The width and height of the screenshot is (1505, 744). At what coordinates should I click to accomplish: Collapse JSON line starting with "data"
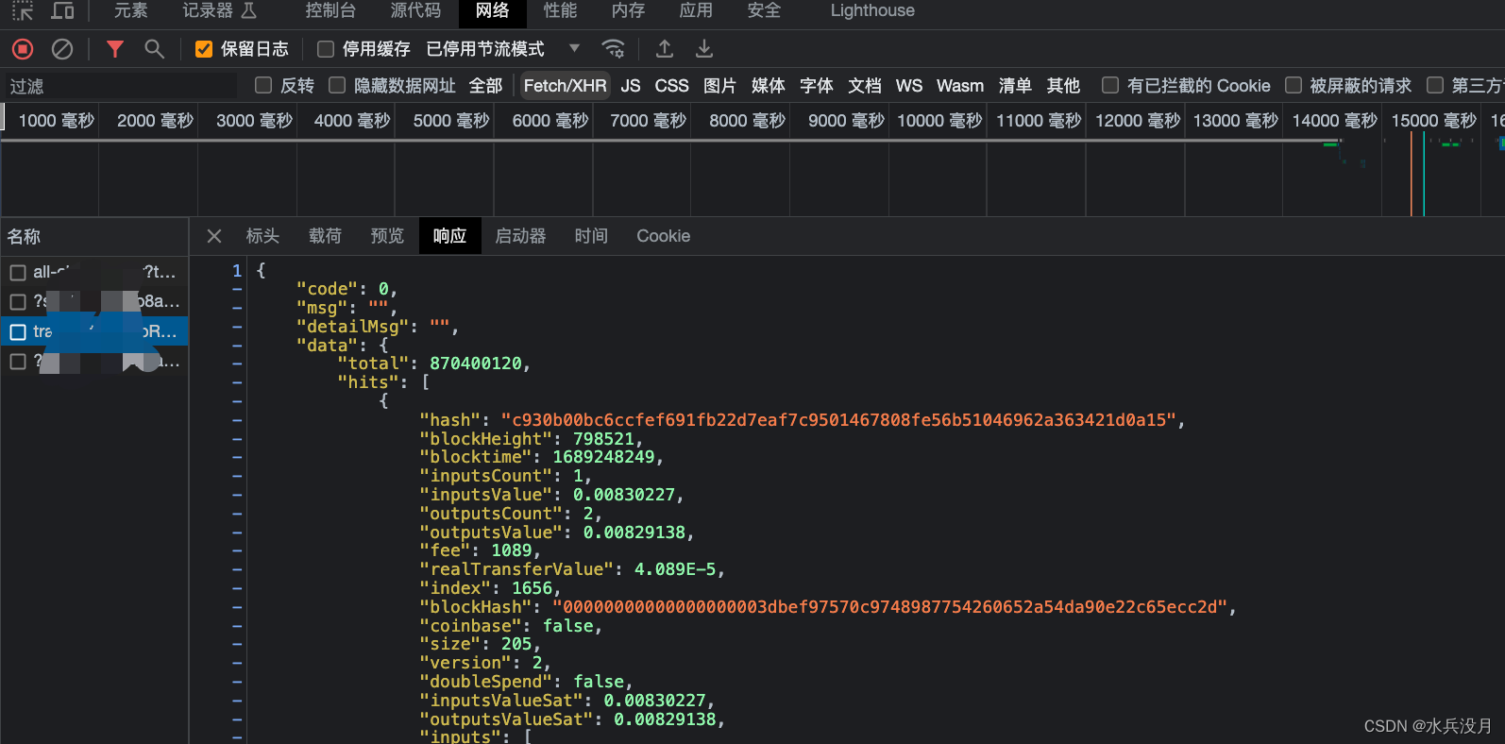237,346
